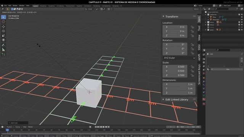
Task: Click the timeline horizontal scrollbar
Action: [x=100, y=134]
